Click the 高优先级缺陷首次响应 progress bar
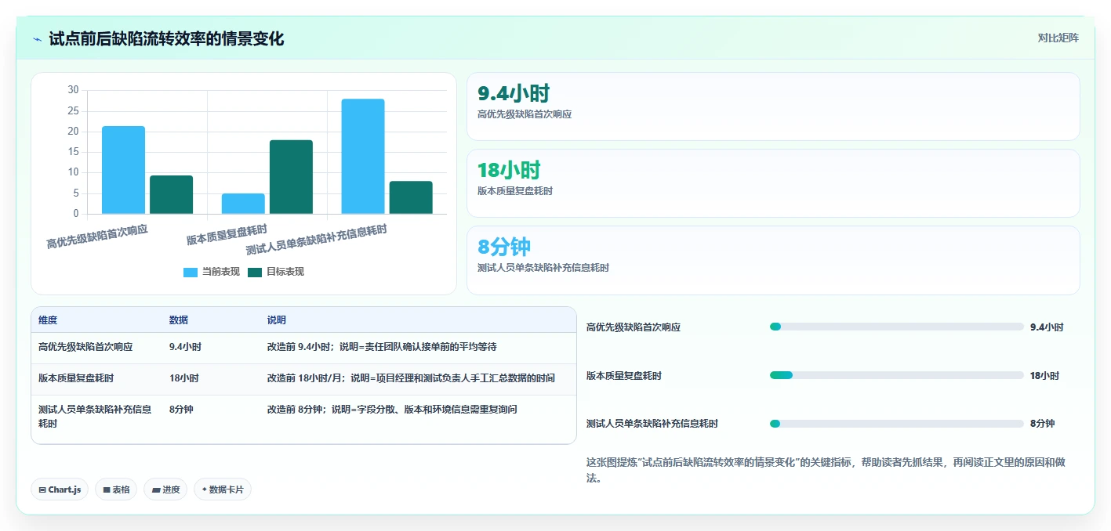This screenshot has height=531, width=1111. (897, 327)
